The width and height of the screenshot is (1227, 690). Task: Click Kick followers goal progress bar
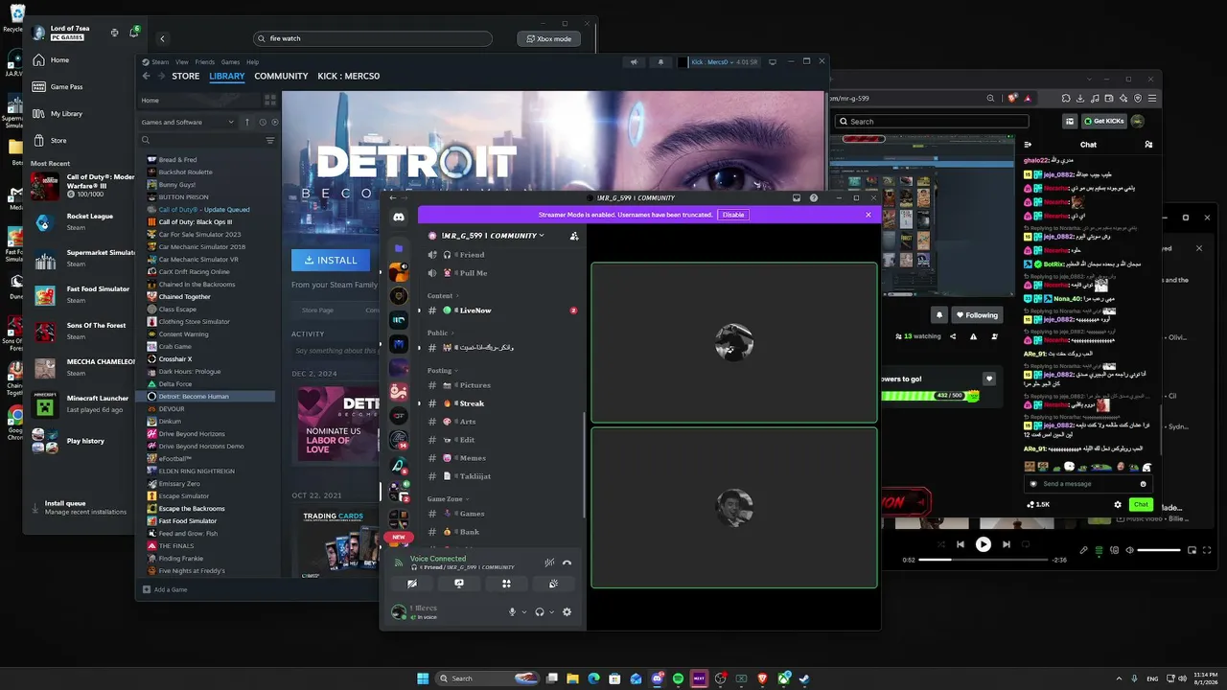click(x=931, y=395)
